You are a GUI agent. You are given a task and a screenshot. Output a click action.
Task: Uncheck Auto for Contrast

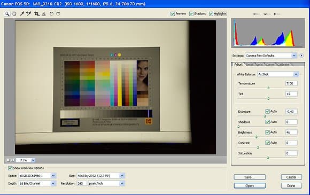(x=267, y=143)
